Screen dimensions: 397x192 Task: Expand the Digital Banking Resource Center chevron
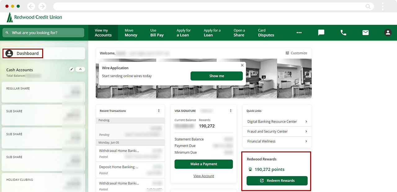(x=306, y=121)
